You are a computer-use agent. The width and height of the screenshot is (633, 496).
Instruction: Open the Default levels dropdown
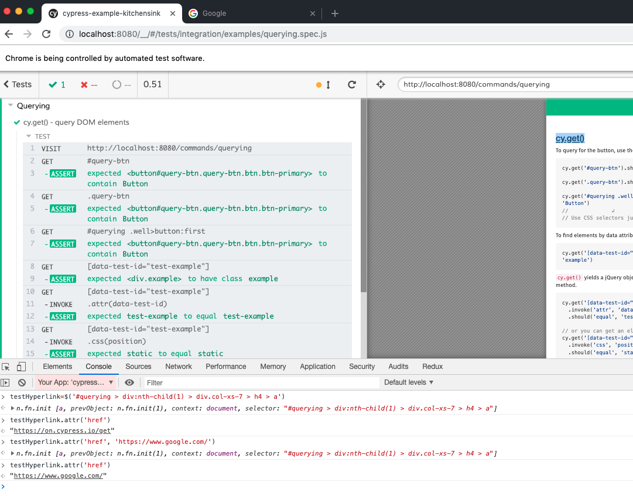pos(409,382)
